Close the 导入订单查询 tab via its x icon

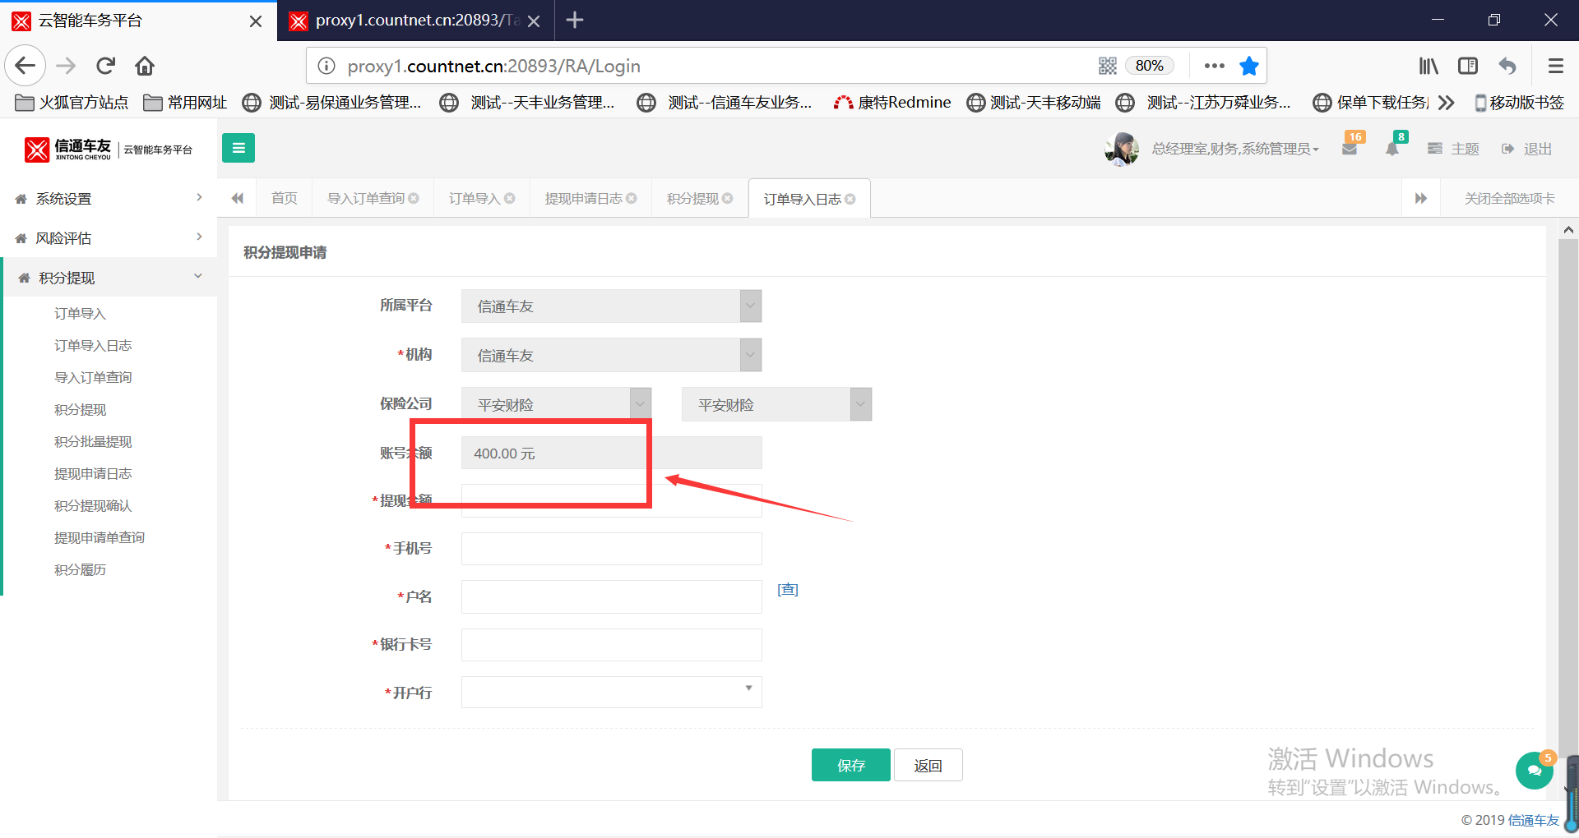click(x=414, y=199)
